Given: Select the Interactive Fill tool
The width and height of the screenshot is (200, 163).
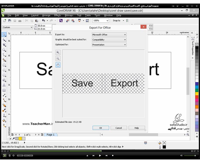Looking at the screenshot, I should click(4, 126).
